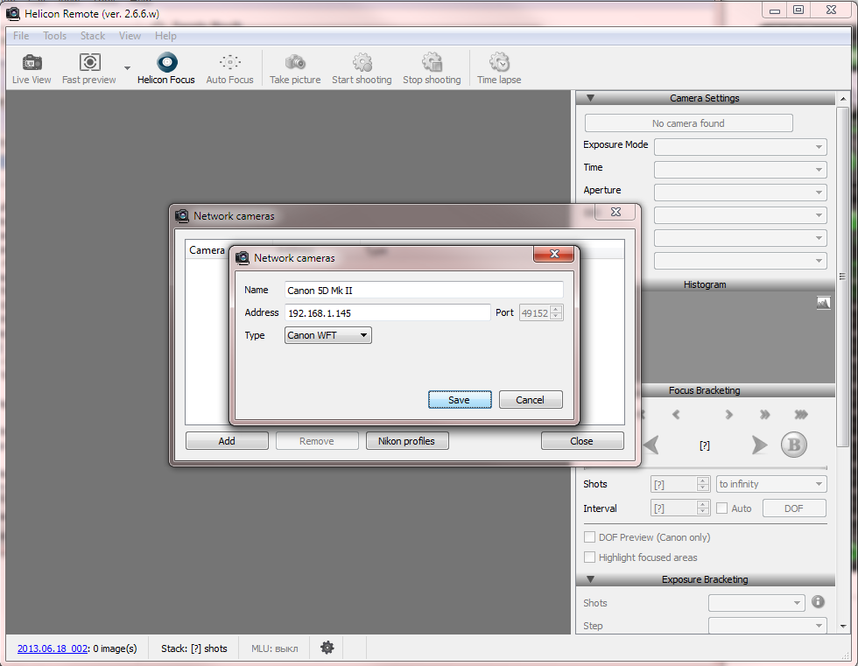Image resolution: width=858 pixels, height=666 pixels.
Task: Open the Time lapse tool
Action: (x=499, y=68)
